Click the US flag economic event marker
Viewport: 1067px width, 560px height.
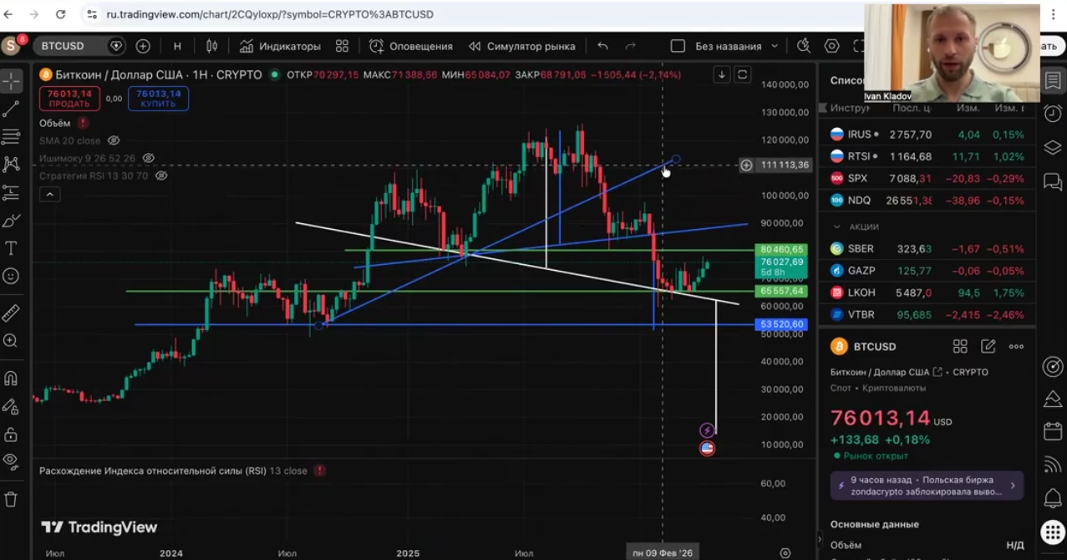pyautogui.click(x=707, y=448)
